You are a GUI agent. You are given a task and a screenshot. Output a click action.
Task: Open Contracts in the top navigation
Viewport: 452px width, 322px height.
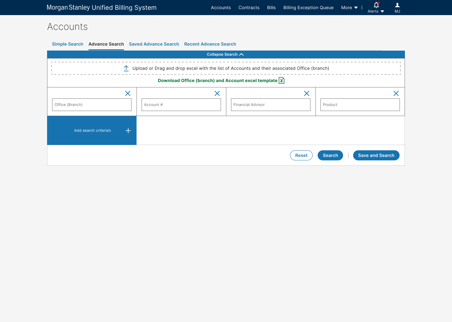(x=249, y=8)
